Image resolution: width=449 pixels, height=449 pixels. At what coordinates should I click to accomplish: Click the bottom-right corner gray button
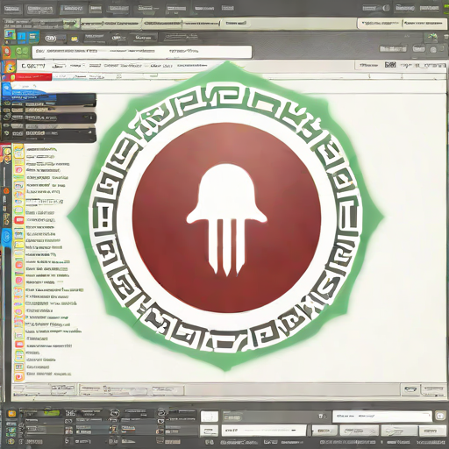click(431, 431)
